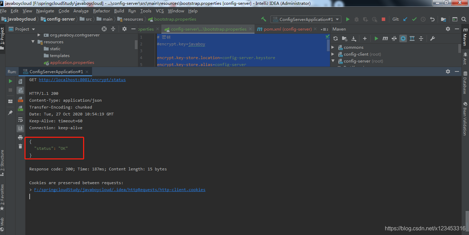Screen dimensions: 469x235
Task: Open the File menu
Action: tap(3, 11)
